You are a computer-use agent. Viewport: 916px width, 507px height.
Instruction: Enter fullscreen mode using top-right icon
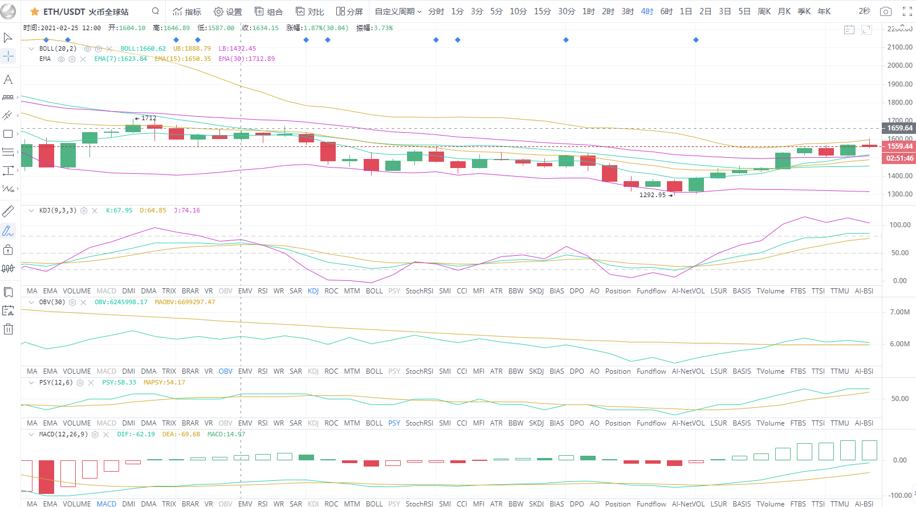point(907,11)
